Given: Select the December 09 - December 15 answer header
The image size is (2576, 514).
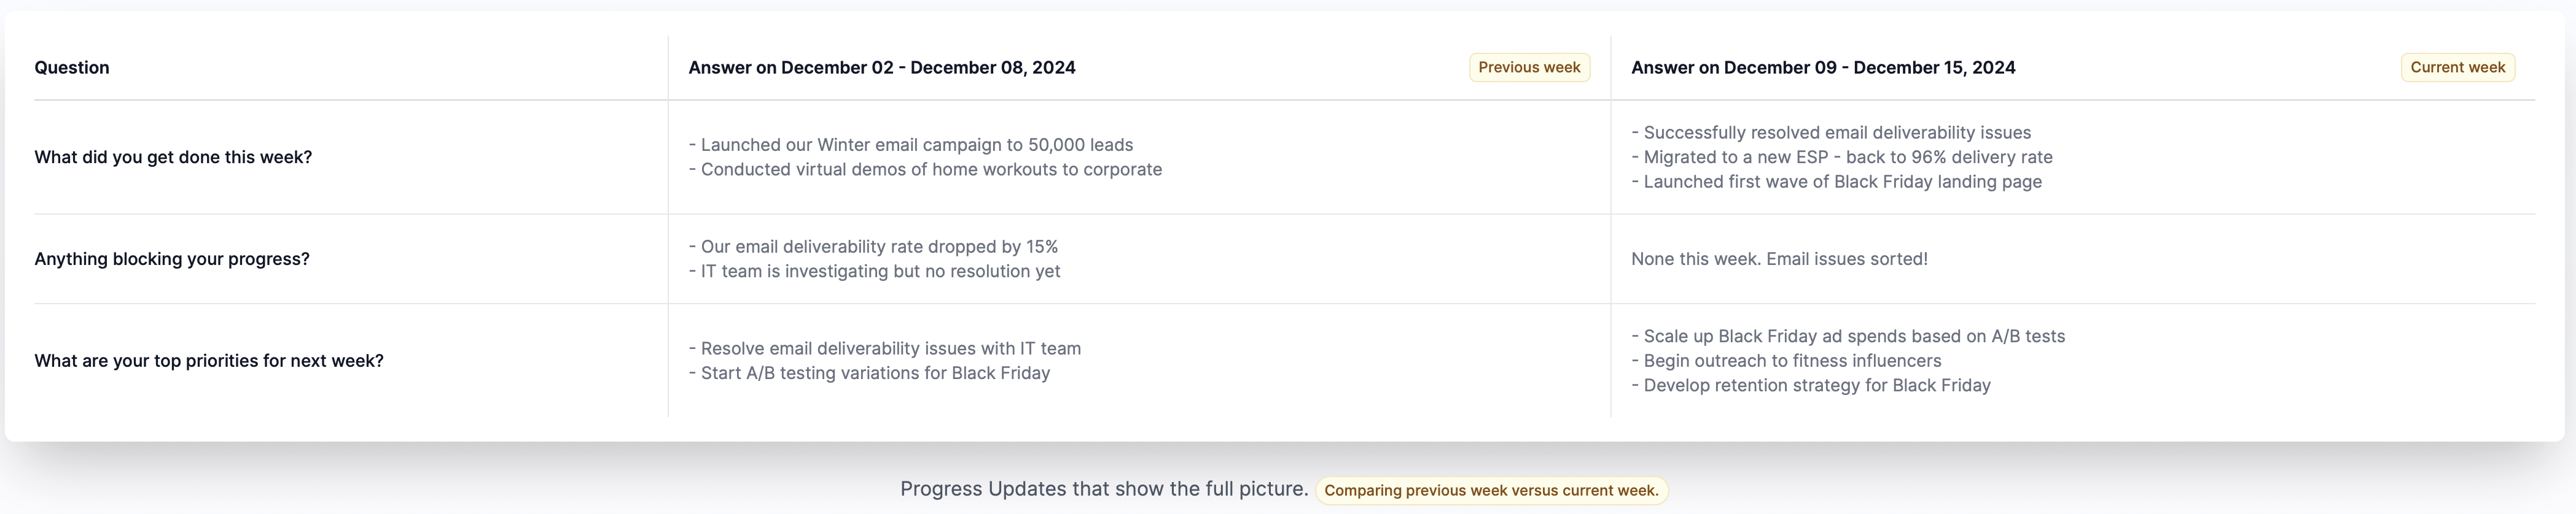Looking at the screenshot, I should click(x=1822, y=67).
